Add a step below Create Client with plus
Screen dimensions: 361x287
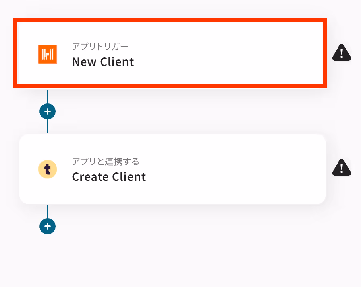(x=48, y=226)
